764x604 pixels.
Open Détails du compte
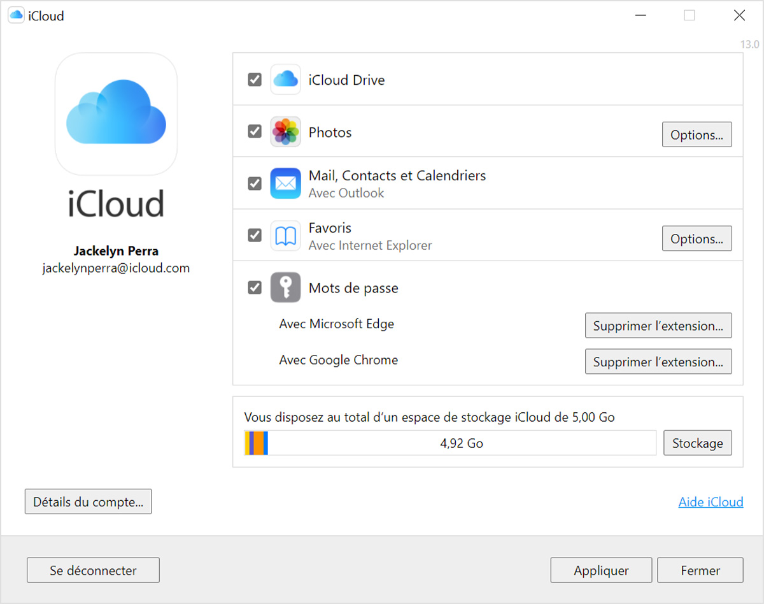88,501
